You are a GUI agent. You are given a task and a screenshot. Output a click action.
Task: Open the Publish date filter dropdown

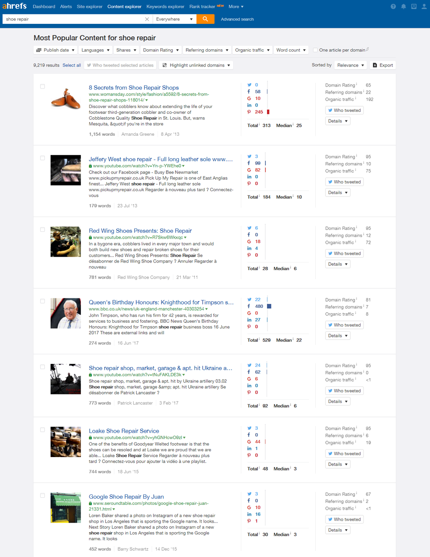coord(55,50)
